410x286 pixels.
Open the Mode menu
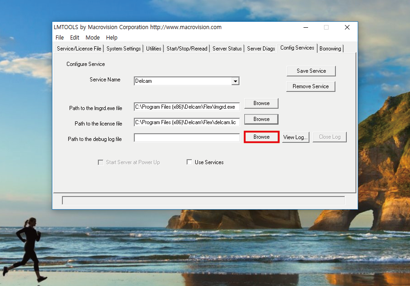pos(92,38)
